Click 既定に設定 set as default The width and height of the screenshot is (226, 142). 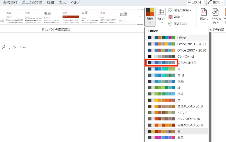click(178, 24)
